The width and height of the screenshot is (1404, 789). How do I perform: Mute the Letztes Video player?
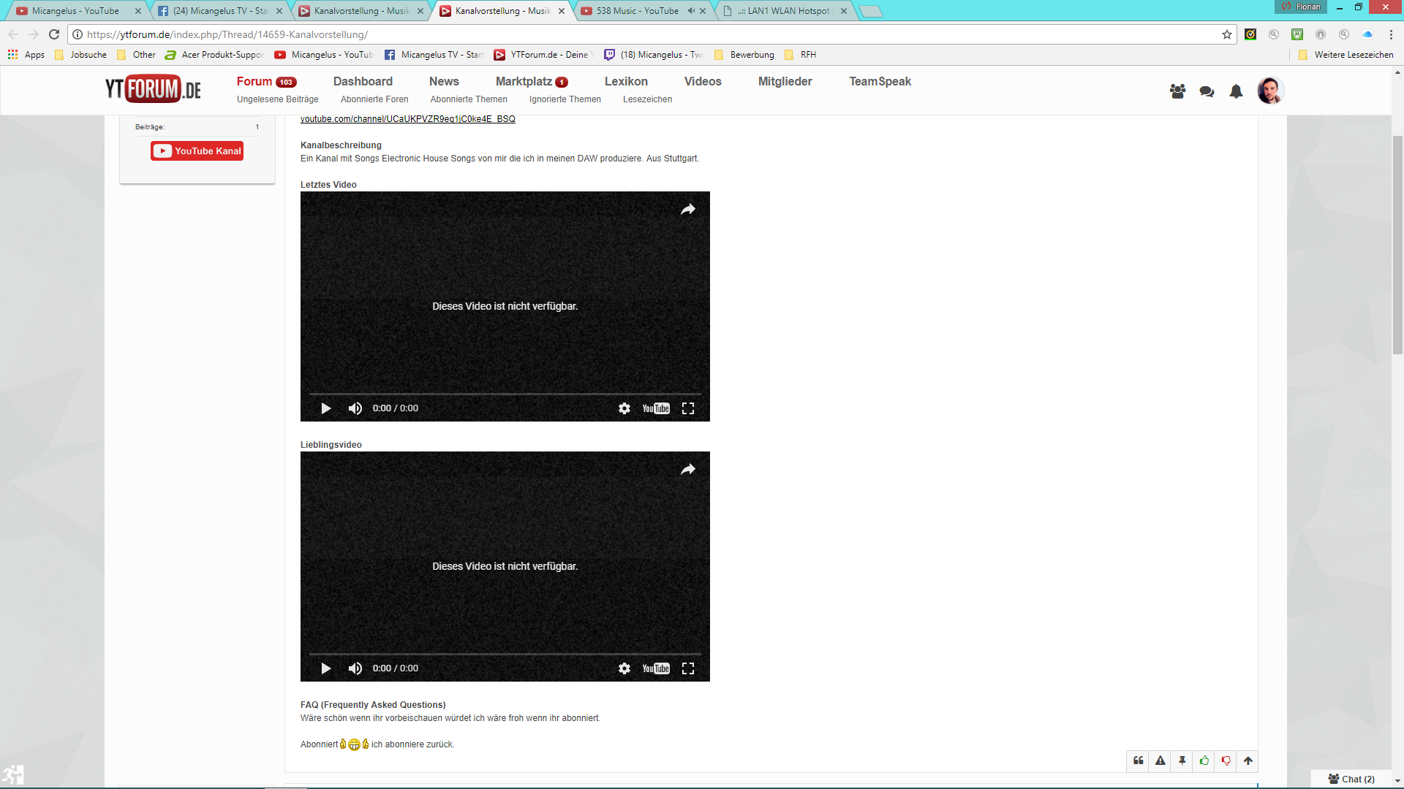click(355, 408)
